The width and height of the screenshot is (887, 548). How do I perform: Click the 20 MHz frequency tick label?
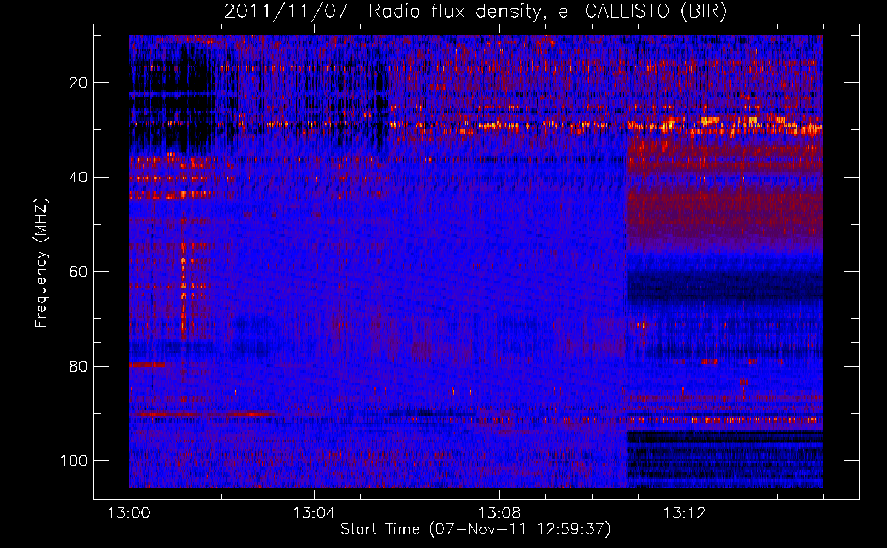pyautogui.click(x=78, y=83)
